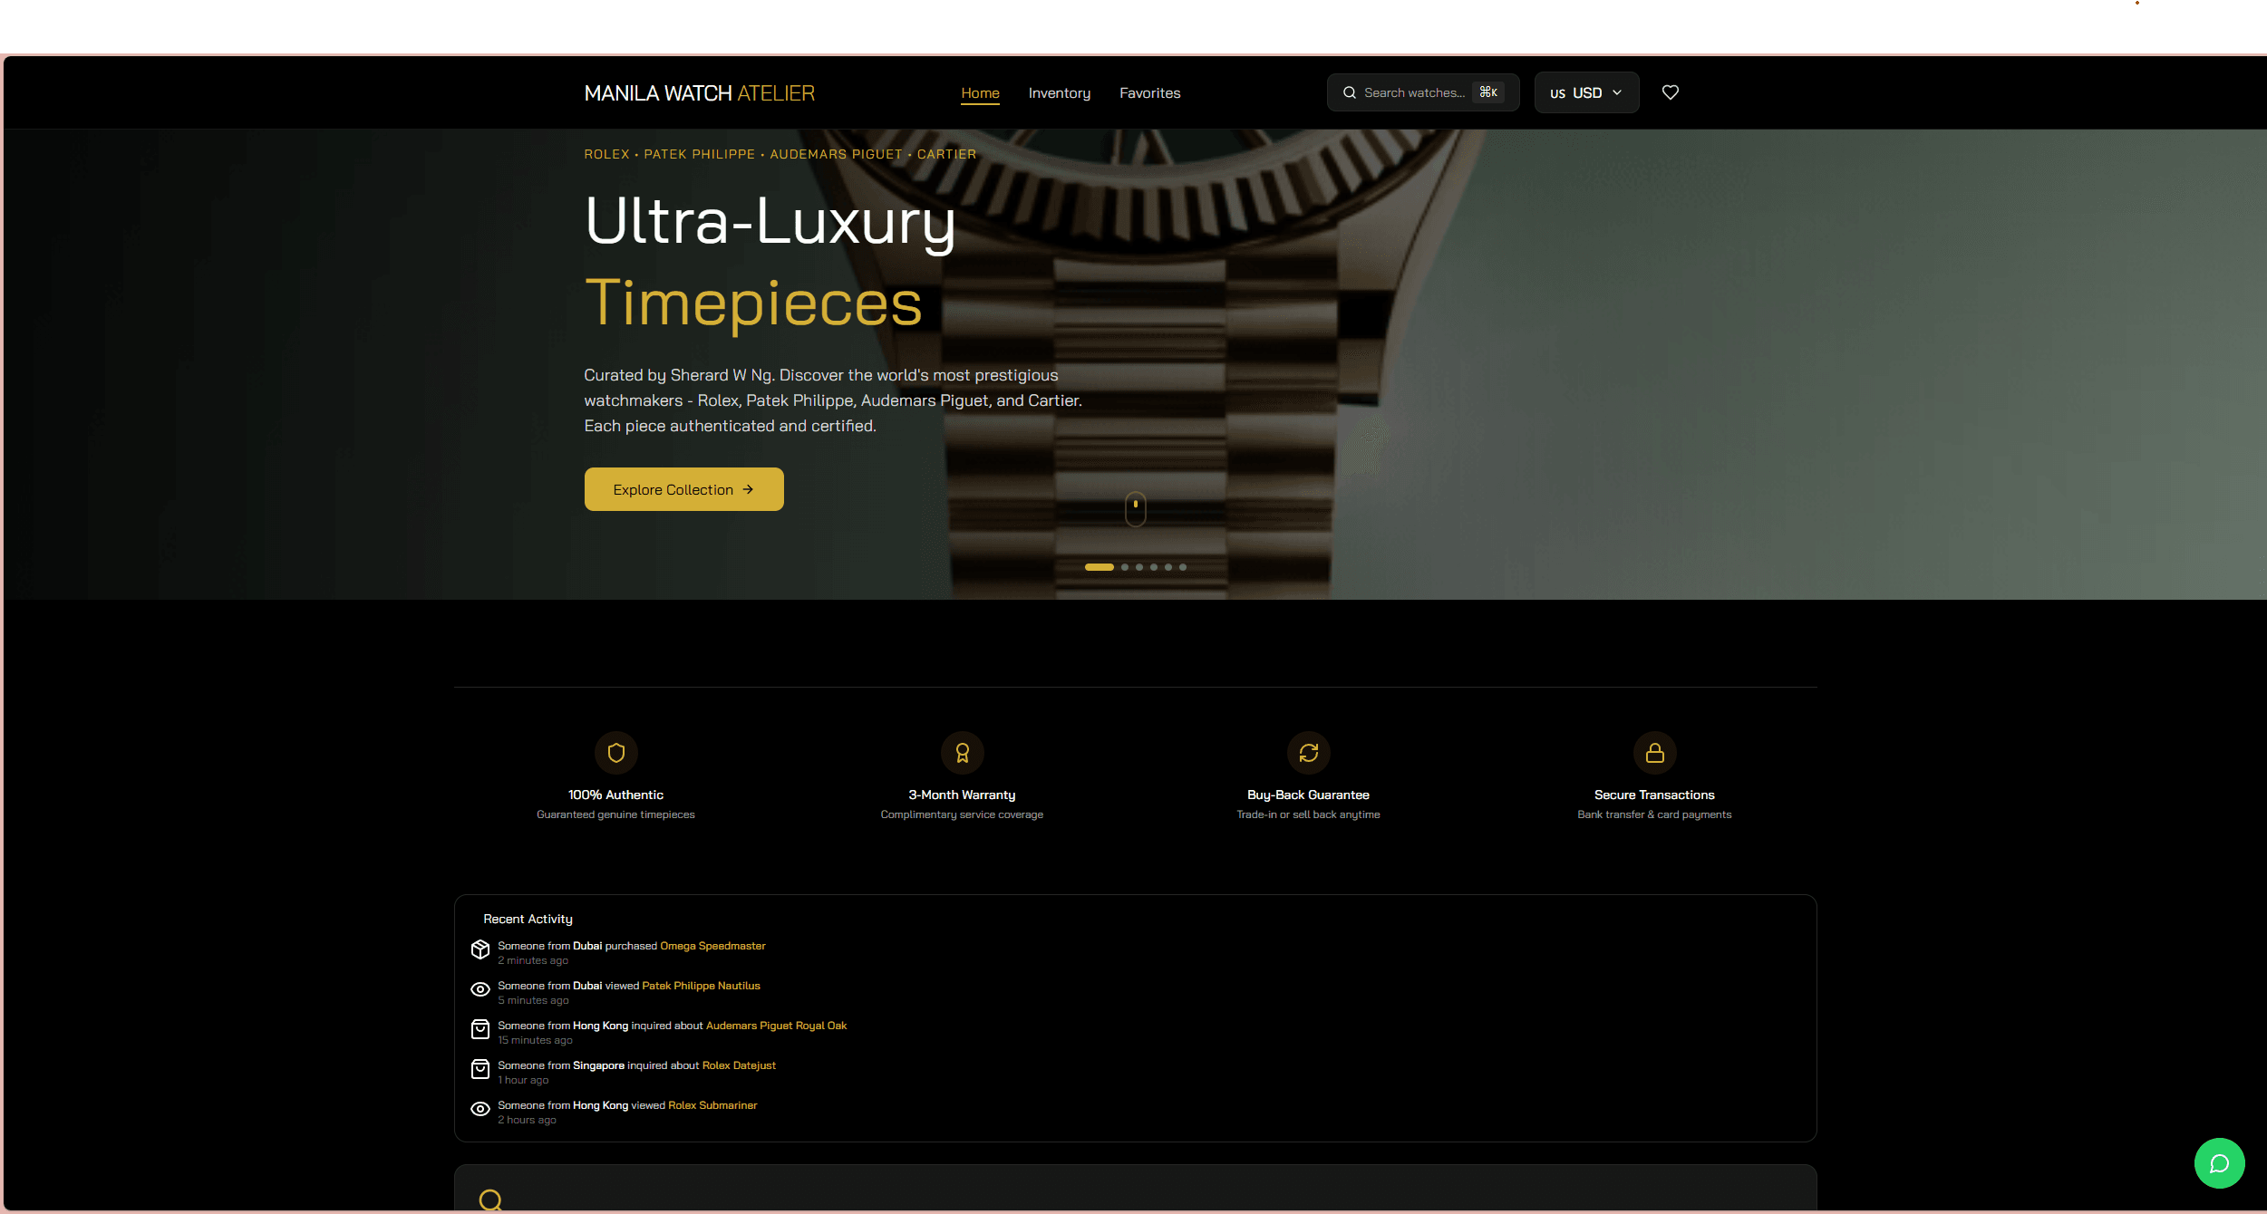Click the Secure Transactions lock icon
Image resolution: width=2267 pixels, height=1214 pixels.
[x=1654, y=753]
